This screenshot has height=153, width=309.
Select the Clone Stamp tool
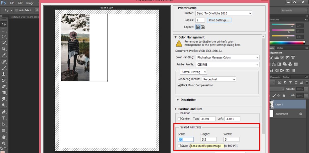coord(4,74)
